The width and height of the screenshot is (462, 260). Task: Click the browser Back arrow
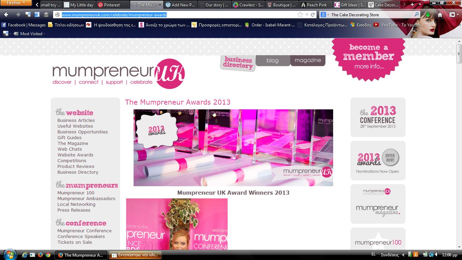(6, 15)
